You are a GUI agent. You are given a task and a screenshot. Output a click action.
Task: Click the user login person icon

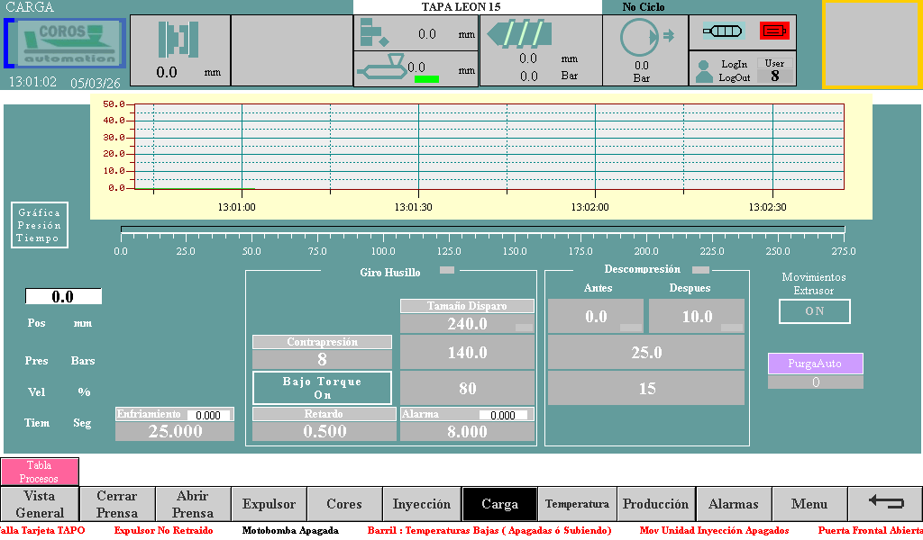[704, 72]
